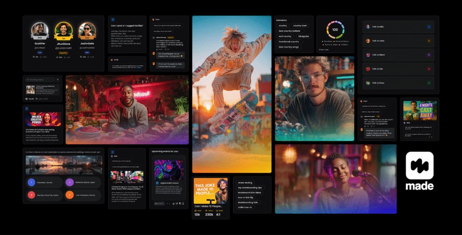Click the blue arrow icon on Talk to Milo
The width and height of the screenshot is (462, 235).
(429, 27)
